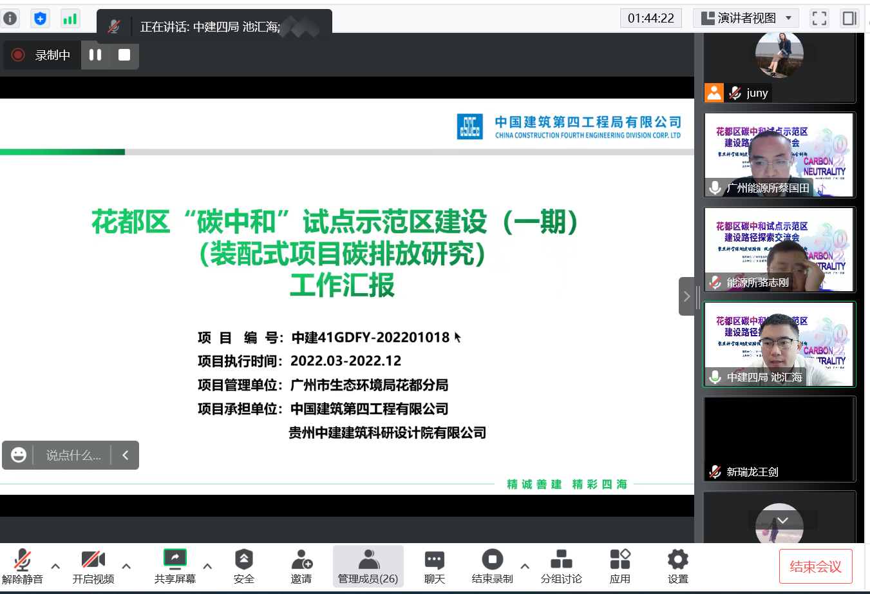The width and height of the screenshot is (870, 594).
Task: Click project number 中建41GDFY-202201018
Action: pyautogui.click(x=370, y=337)
